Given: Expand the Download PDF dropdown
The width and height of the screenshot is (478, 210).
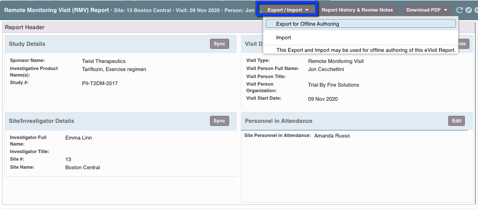Looking at the screenshot, I should 427,10.
